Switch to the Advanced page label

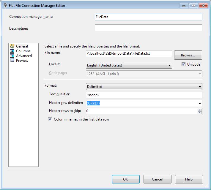(24, 56)
